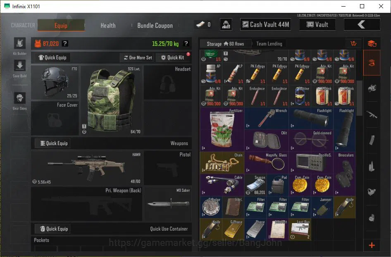Screen dimensions: 391x257
Task: Open the Kit Builder icon
Action: (20, 44)
